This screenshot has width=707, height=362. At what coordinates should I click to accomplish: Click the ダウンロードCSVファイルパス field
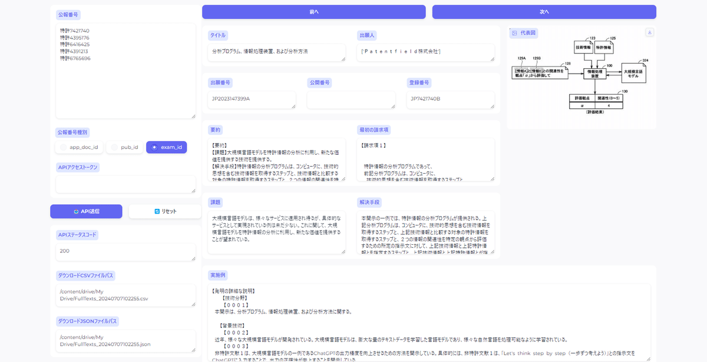pyautogui.click(x=125, y=295)
